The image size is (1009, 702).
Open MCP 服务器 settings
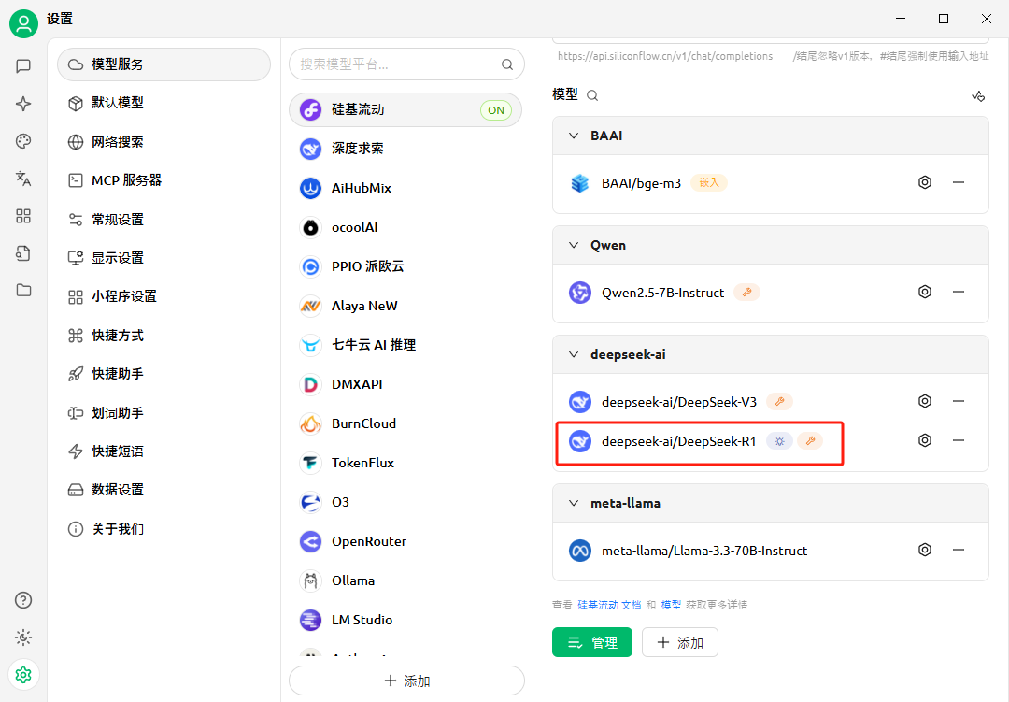tap(164, 180)
